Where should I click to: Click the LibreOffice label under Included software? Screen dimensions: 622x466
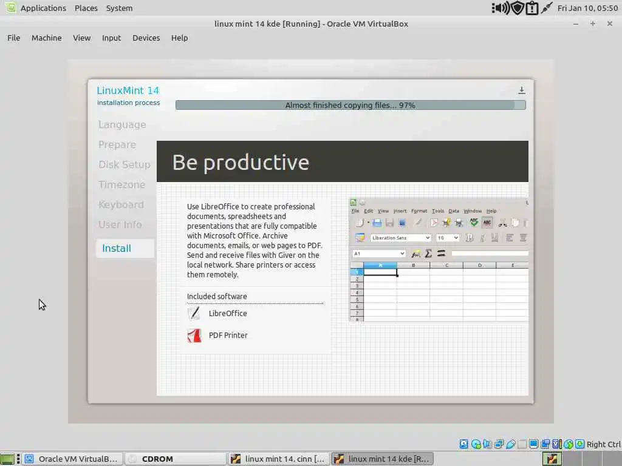[228, 314]
